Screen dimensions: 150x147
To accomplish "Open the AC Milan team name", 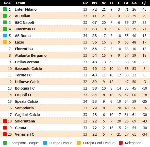I will [23, 16].
